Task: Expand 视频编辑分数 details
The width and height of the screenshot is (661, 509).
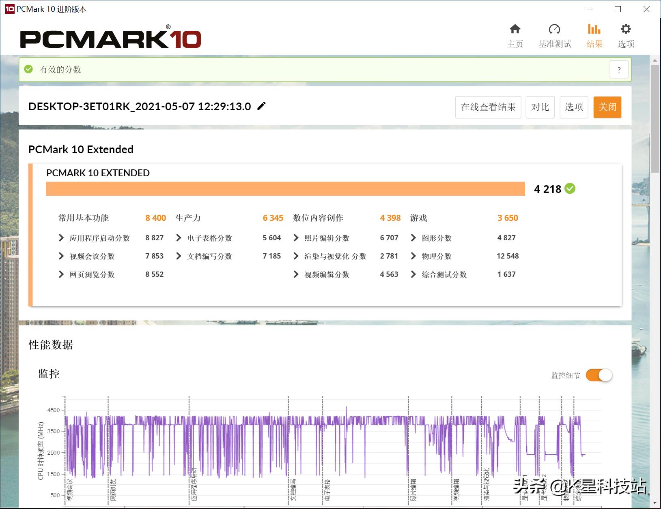Action: 296,274
